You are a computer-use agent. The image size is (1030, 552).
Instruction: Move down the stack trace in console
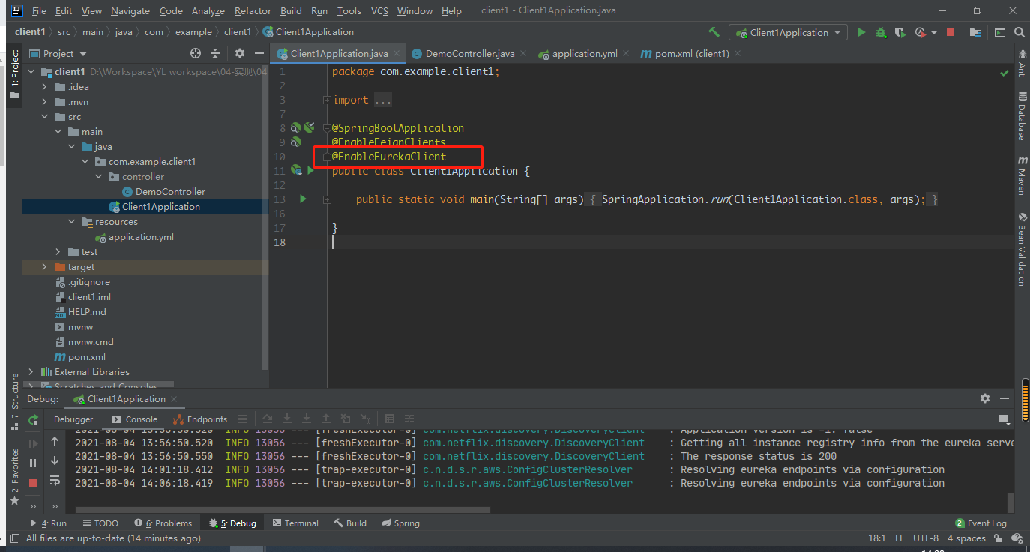55,461
